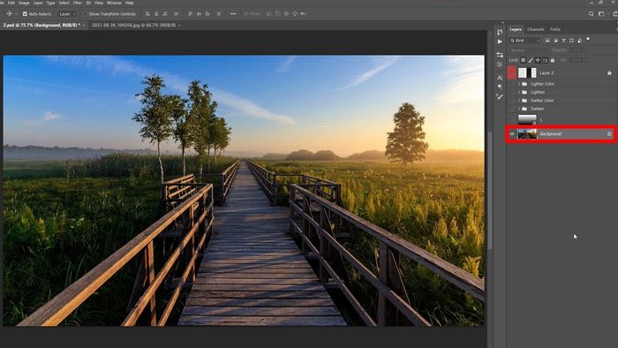This screenshot has width=618, height=348.
Task: Open the workspace switcher icon
Action: (601, 14)
